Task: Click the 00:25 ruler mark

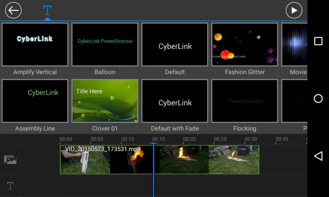Action: point(220,139)
